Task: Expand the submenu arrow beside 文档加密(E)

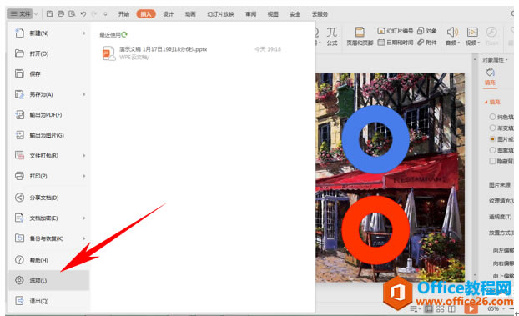Action: point(84,218)
